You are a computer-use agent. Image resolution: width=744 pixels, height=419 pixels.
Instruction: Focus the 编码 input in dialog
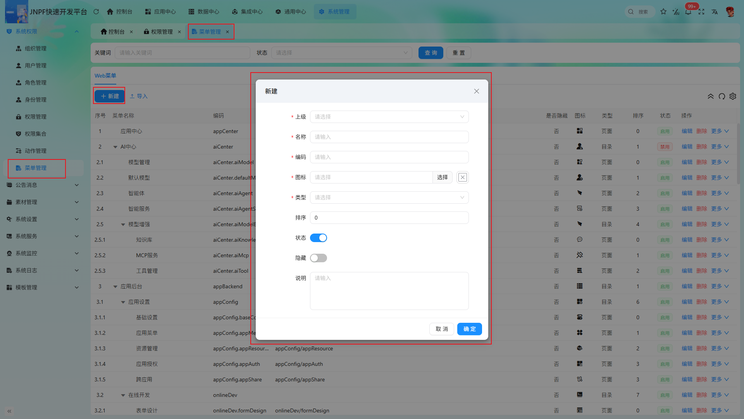tap(389, 157)
